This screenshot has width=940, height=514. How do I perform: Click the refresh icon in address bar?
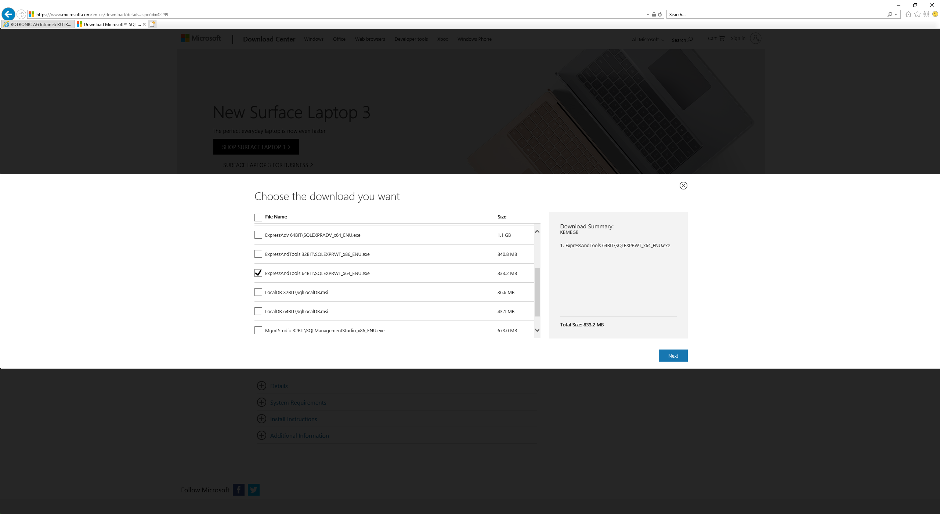[x=660, y=14]
